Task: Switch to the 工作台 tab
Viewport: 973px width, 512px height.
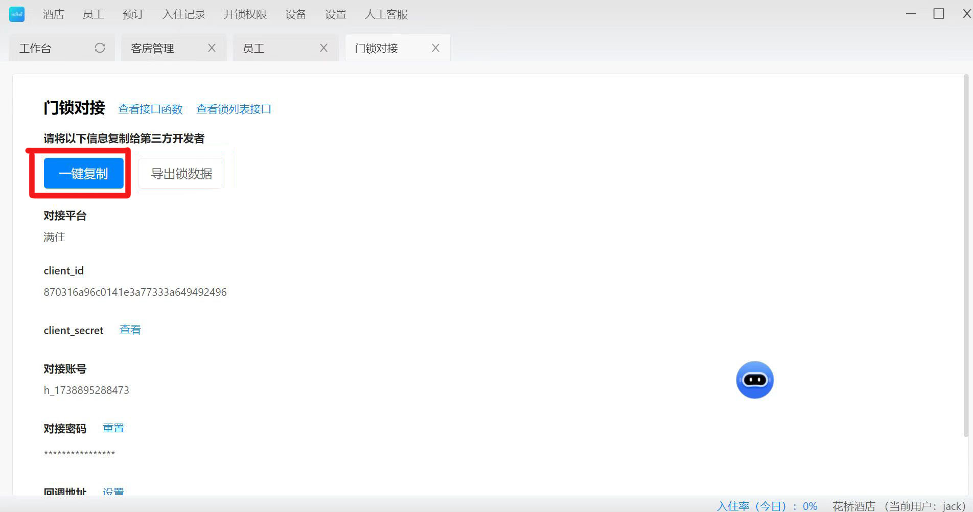Action: (36, 49)
